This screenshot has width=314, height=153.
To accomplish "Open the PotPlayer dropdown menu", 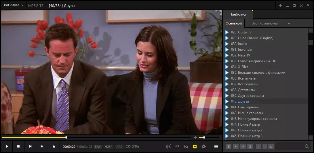I will click(x=14, y=5).
